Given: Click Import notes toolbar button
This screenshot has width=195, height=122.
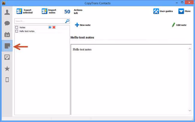Looking at the screenshot, I should point(49,11).
